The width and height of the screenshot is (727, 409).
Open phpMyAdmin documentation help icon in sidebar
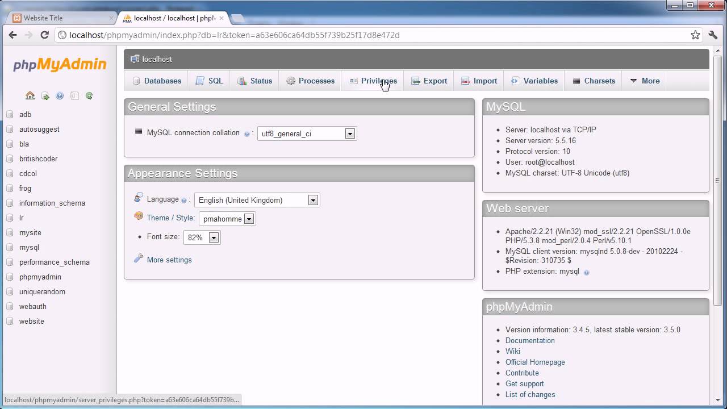[60, 96]
